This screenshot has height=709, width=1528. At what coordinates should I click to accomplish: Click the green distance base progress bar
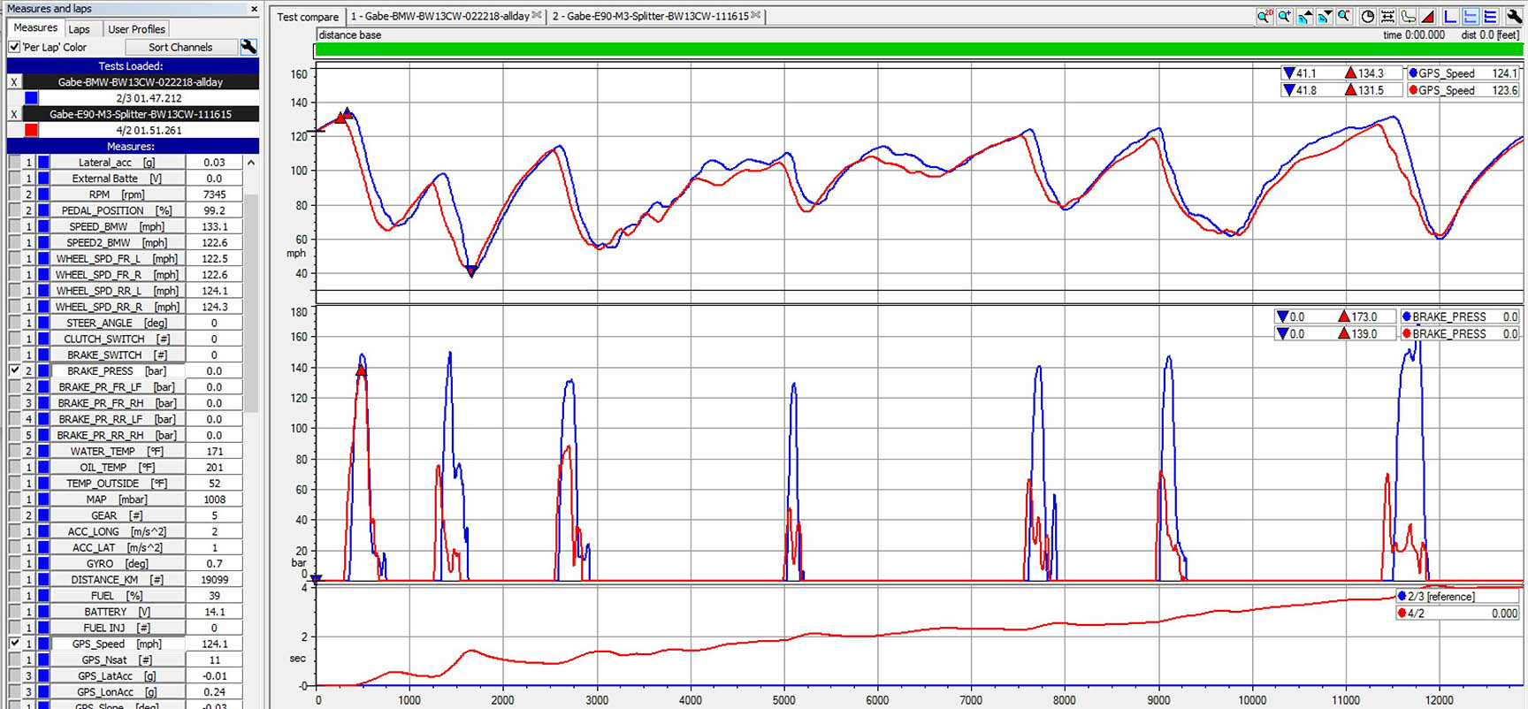918,50
